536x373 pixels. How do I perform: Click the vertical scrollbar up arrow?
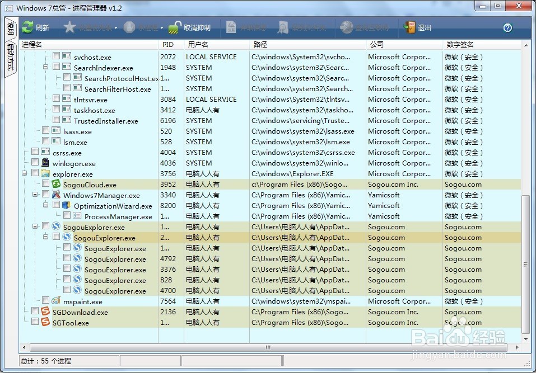point(525,45)
